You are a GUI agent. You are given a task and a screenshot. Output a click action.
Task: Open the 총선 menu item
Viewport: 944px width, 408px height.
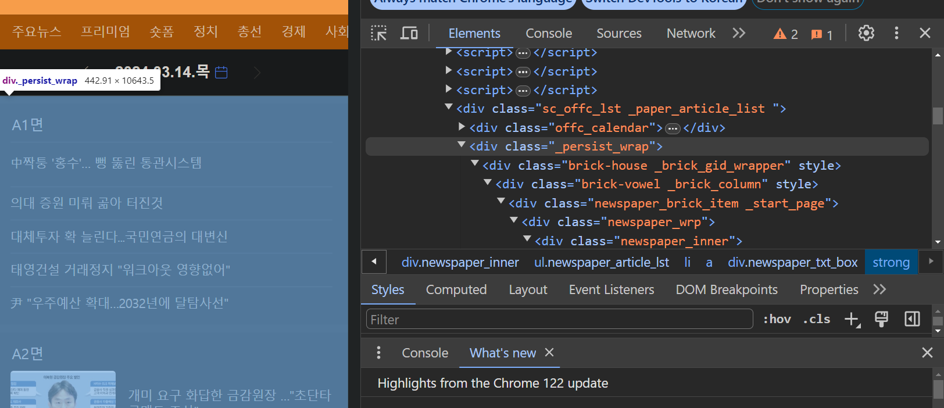[249, 31]
